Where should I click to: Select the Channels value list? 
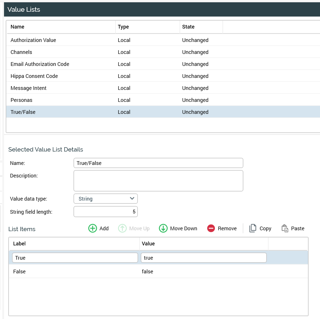coord(21,52)
